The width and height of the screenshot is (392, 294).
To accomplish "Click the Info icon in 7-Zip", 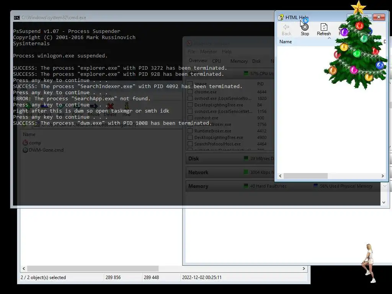I will coord(126,106).
